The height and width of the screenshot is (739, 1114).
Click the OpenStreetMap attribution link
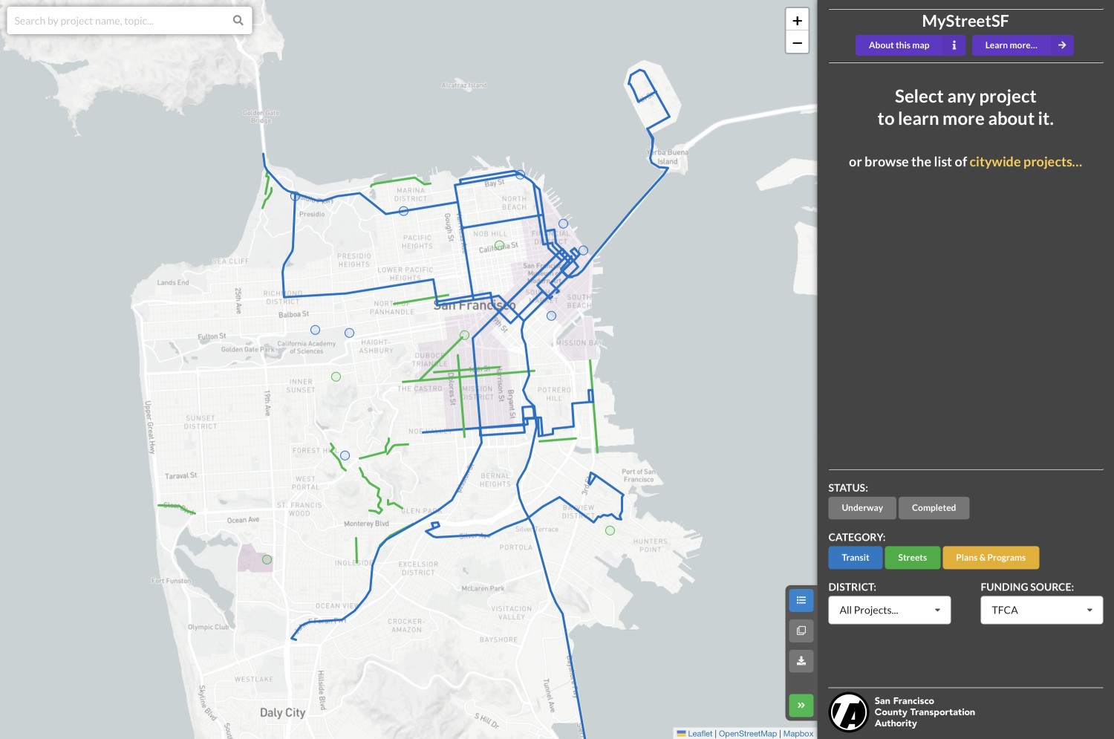(747, 733)
